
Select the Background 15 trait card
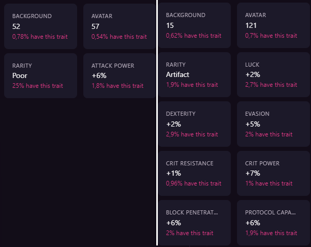tap(195, 25)
